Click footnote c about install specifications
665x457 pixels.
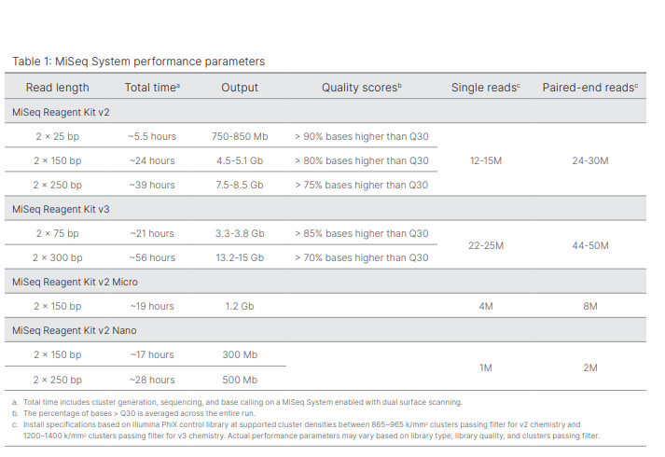click(306, 430)
